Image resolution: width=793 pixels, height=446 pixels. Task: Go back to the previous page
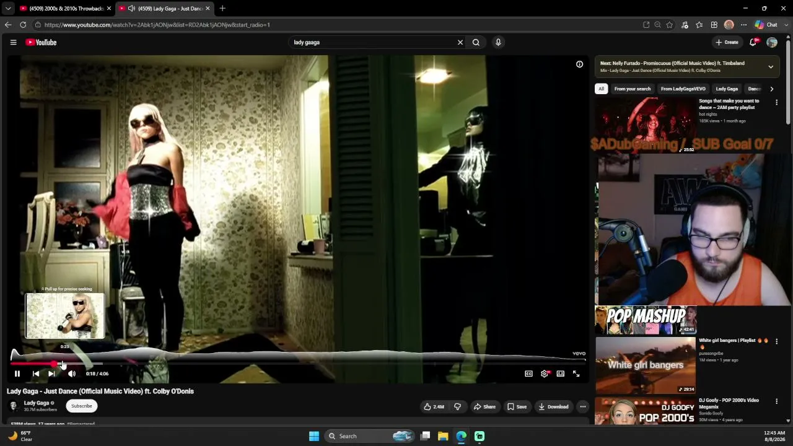click(x=8, y=25)
